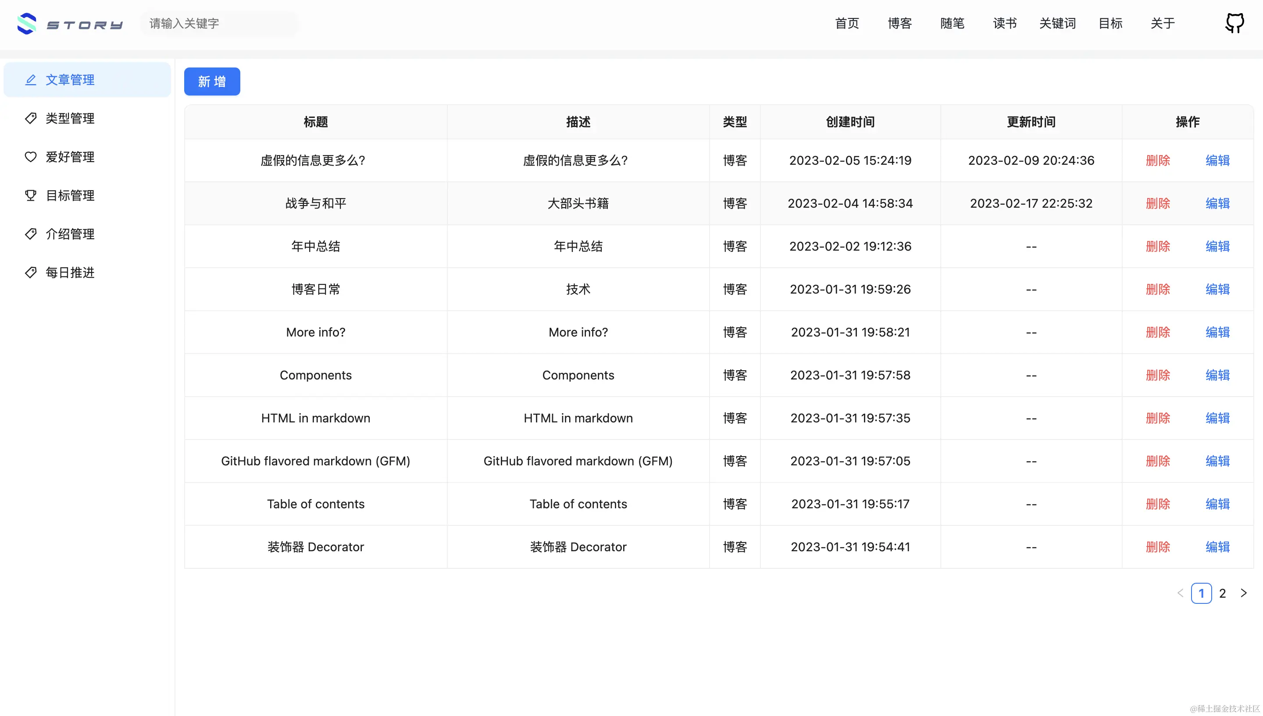Open the 随笔 navigation item
The image size is (1263, 716).
[952, 23]
